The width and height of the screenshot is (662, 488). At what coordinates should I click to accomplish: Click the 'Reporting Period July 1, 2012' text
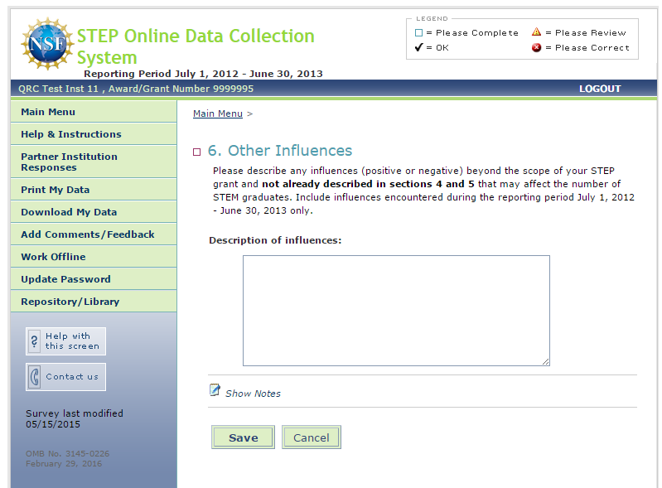pyautogui.click(x=203, y=74)
